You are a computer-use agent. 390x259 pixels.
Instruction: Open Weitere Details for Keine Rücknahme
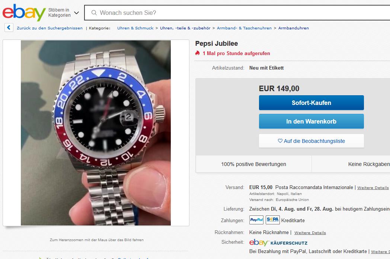click(x=310, y=233)
